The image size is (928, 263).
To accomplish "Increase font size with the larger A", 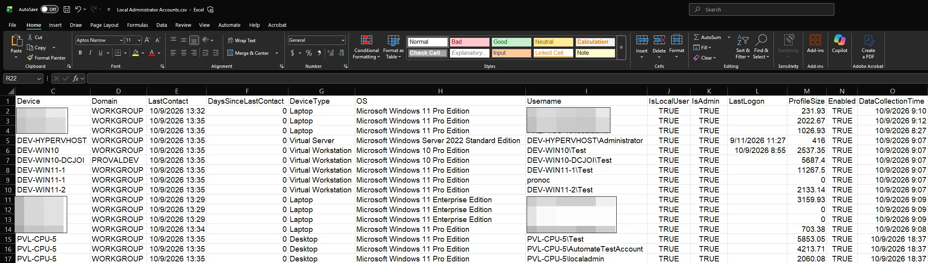I will point(147,40).
